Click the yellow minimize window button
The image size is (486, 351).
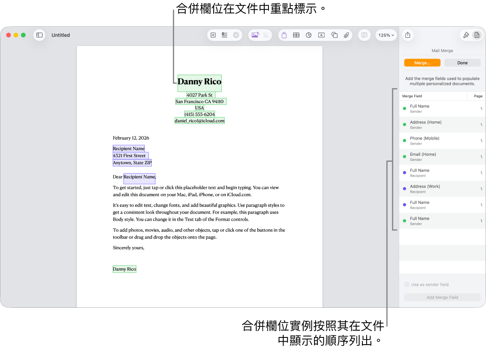tap(16, 35)
